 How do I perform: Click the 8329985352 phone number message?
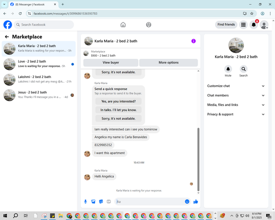(103, 145)
